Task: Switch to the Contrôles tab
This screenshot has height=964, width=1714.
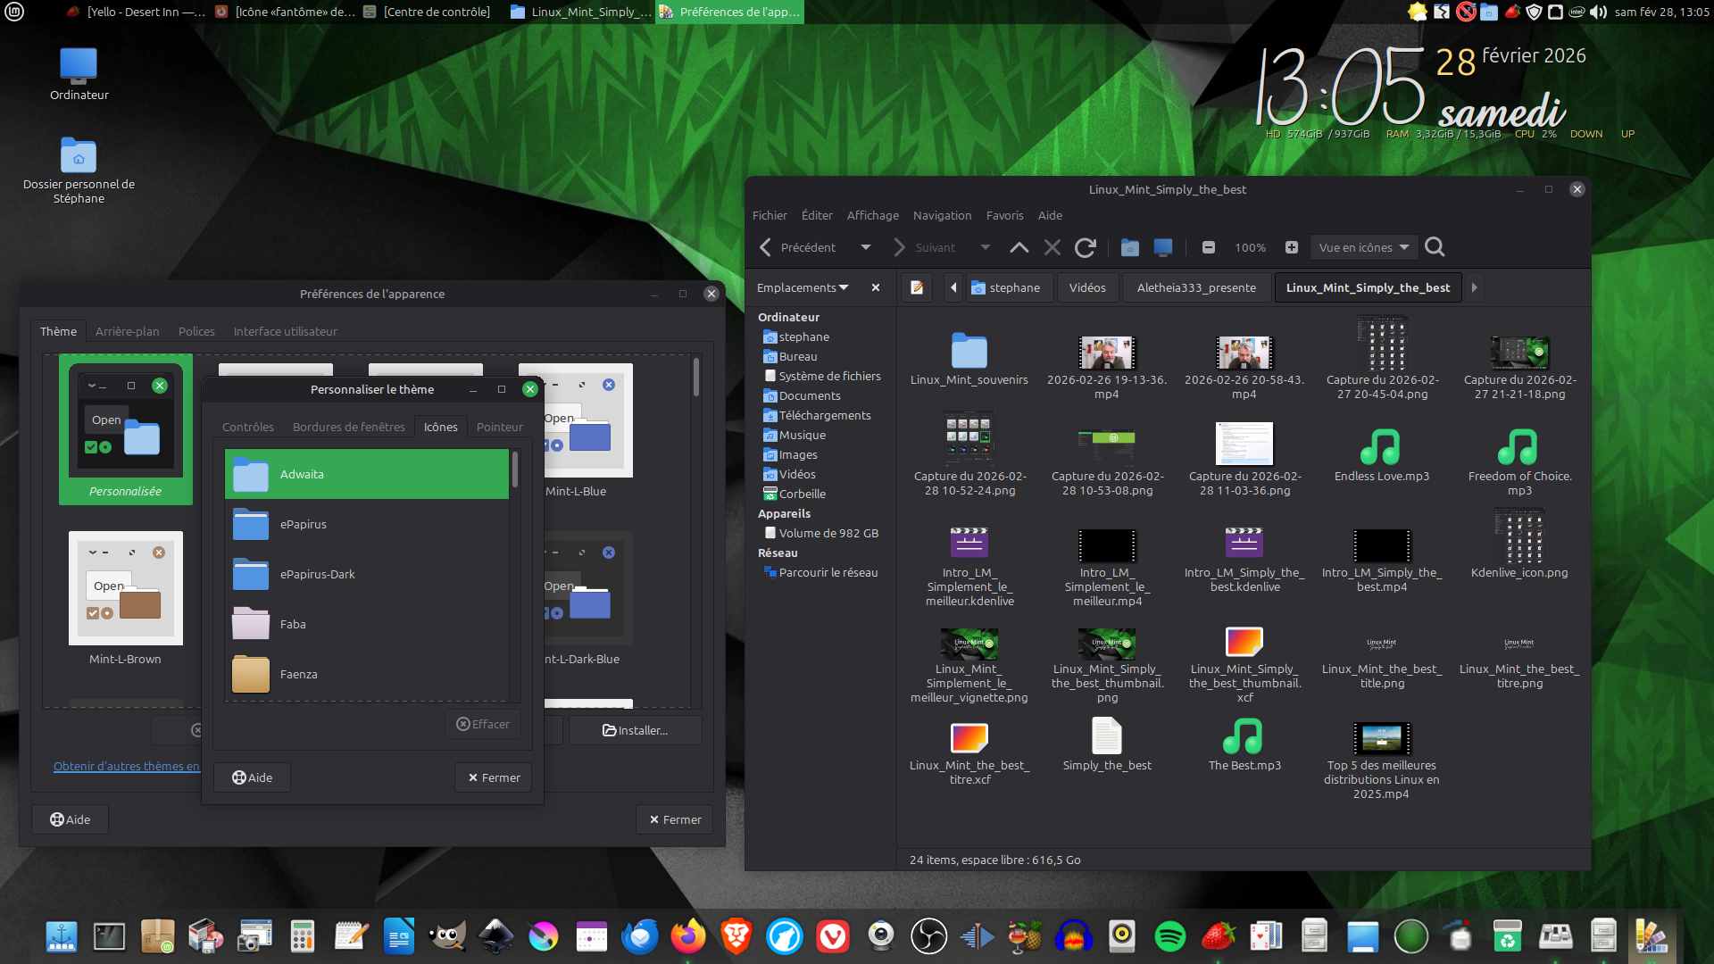Action: pos(248,427)
